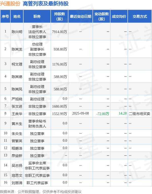
Task: Select the 交易方式 column header
Action: pos(140,17)
